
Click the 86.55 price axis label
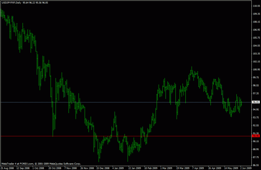256,165
